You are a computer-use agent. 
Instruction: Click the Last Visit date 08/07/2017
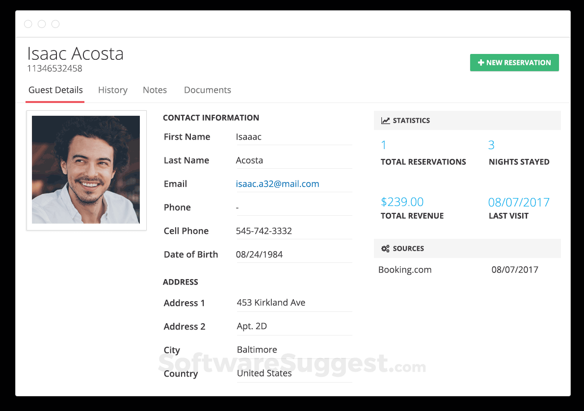click(519, 202)
